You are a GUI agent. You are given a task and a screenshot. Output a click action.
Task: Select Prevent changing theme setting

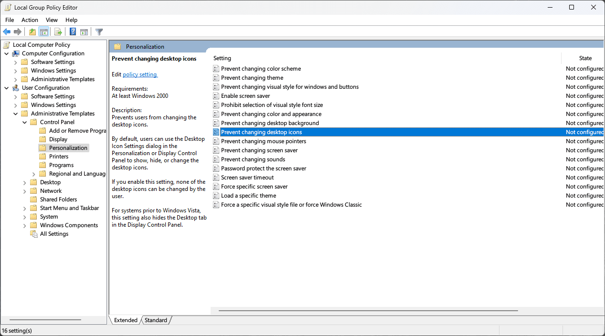(x=252, y=78)
